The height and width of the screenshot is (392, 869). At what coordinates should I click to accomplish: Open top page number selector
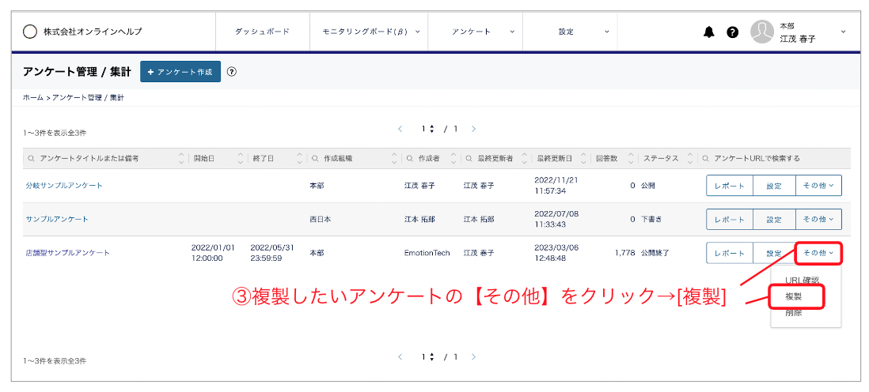427,129
